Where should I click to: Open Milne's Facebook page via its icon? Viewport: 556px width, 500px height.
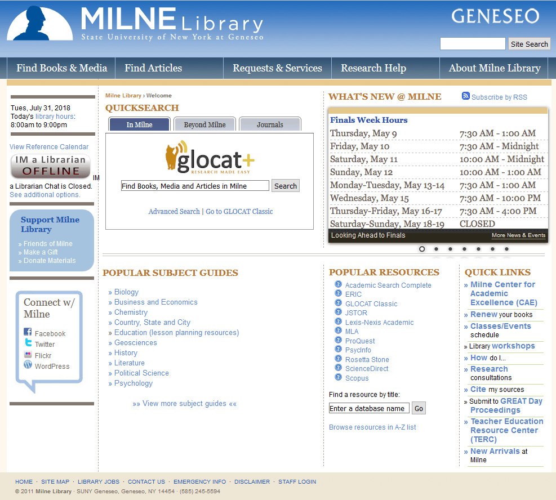click(28, 333)
